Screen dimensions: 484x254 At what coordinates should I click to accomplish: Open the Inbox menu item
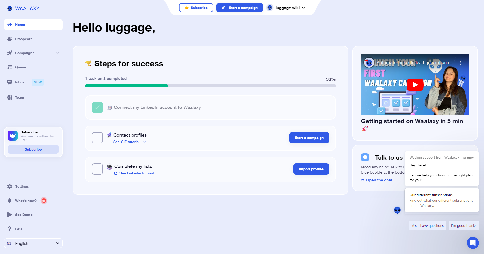point(33,82)
